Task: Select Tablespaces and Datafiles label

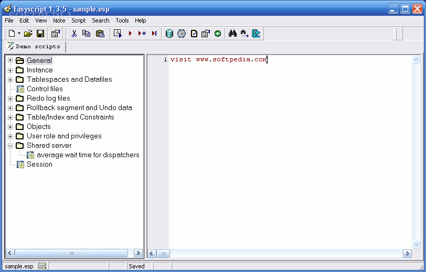Action: click(69, 79)
